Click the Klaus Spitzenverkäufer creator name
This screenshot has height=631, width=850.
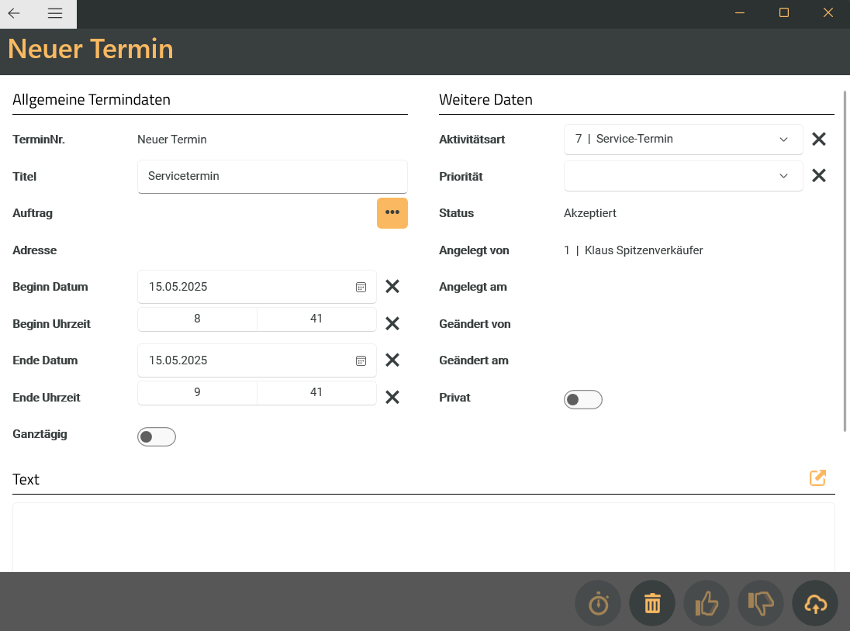pos(644,250)
